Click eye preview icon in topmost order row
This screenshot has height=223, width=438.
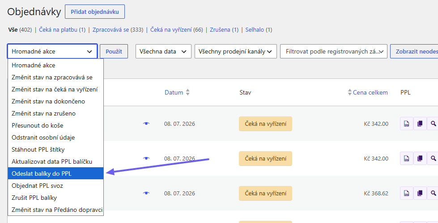click(x=146, y=124)
